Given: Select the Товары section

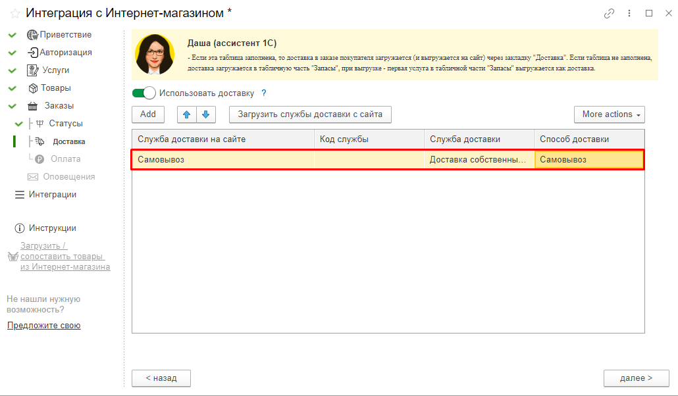Looking at the screenshot, I should [56, 87].
